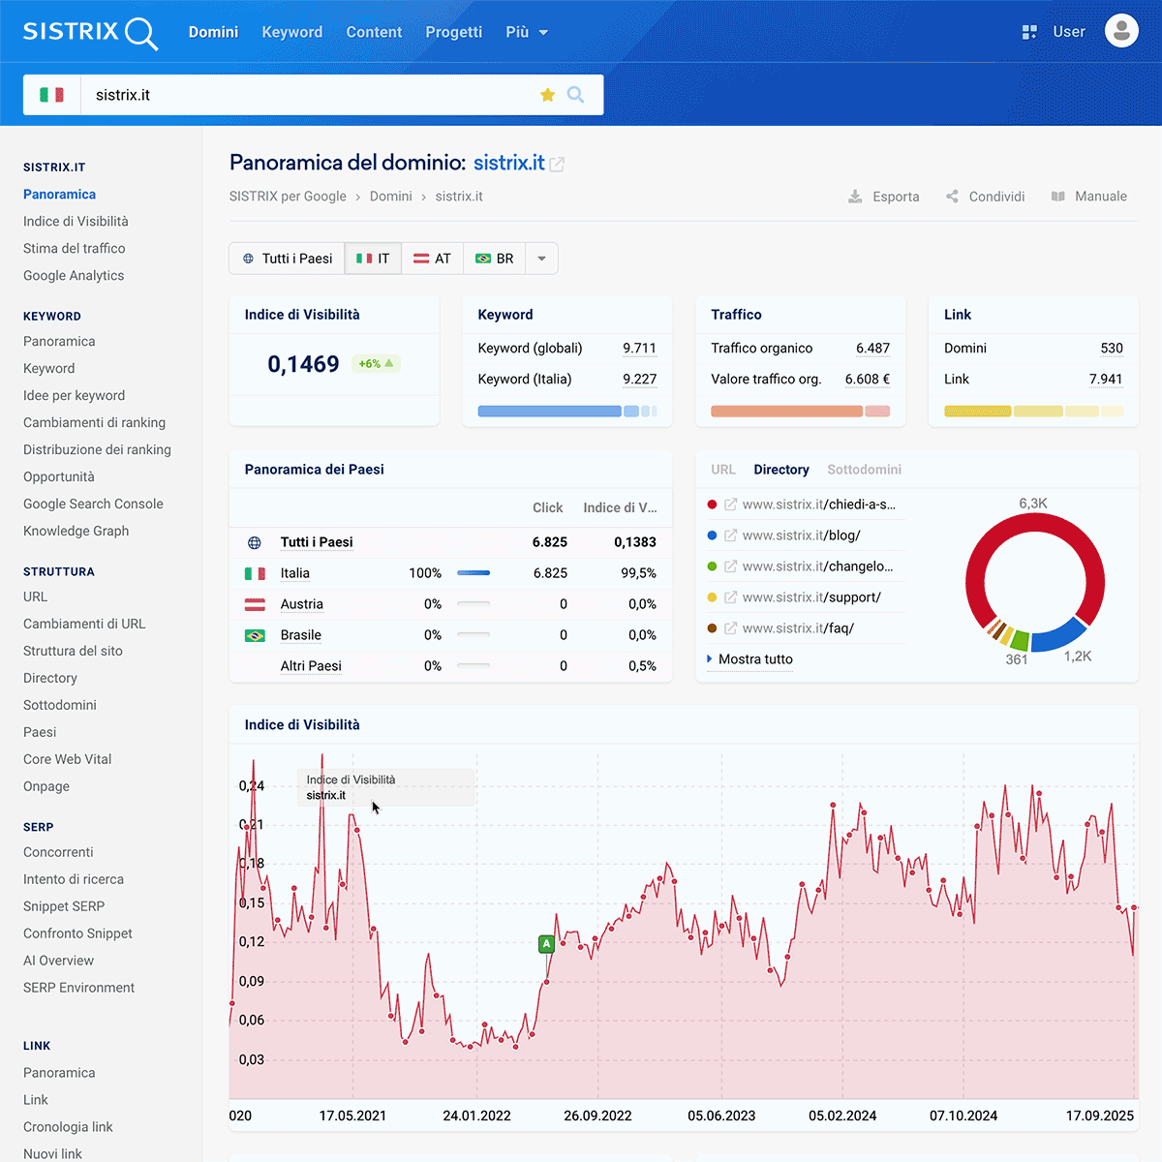Click the Esporta download icon
Viewport: 1162px width, 1162px height.
point(855,197)
